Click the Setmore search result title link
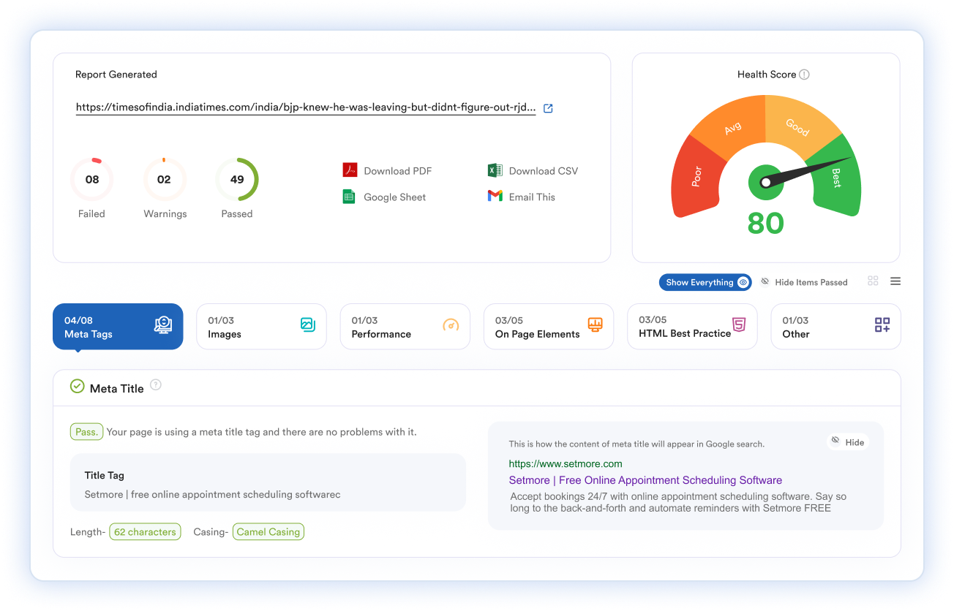Image resolution: width=954 pixels, height=611 pixels. click(x=645, y=480)
